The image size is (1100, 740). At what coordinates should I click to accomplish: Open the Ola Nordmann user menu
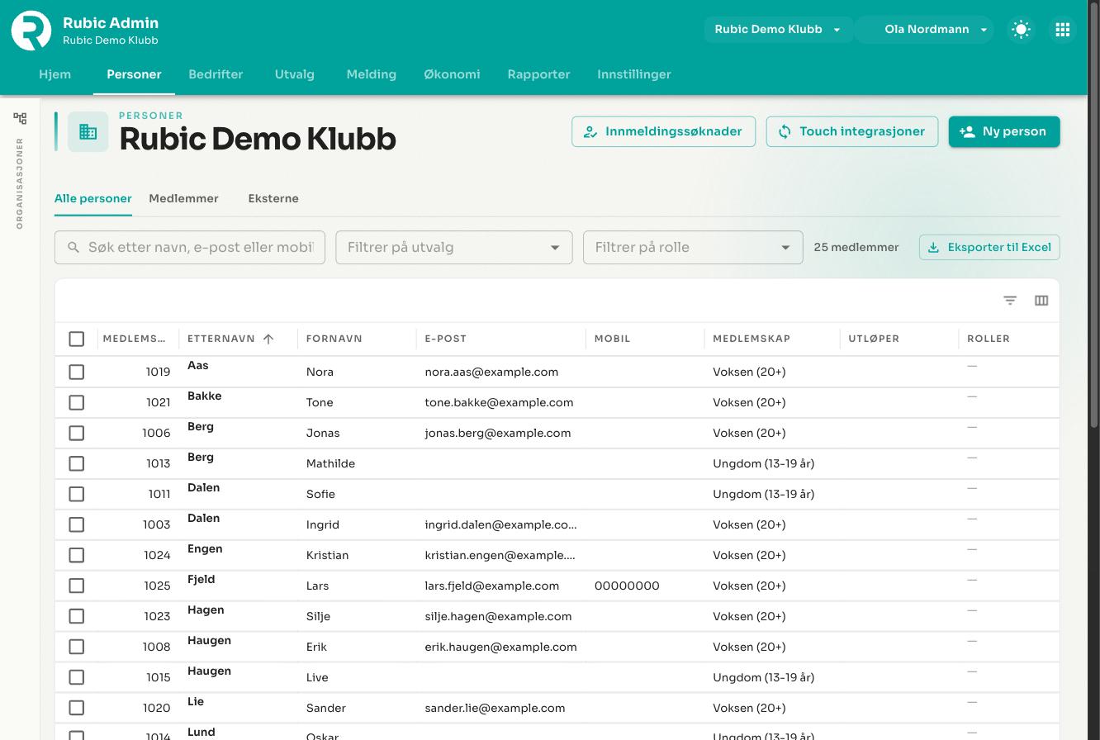point(926,30)
